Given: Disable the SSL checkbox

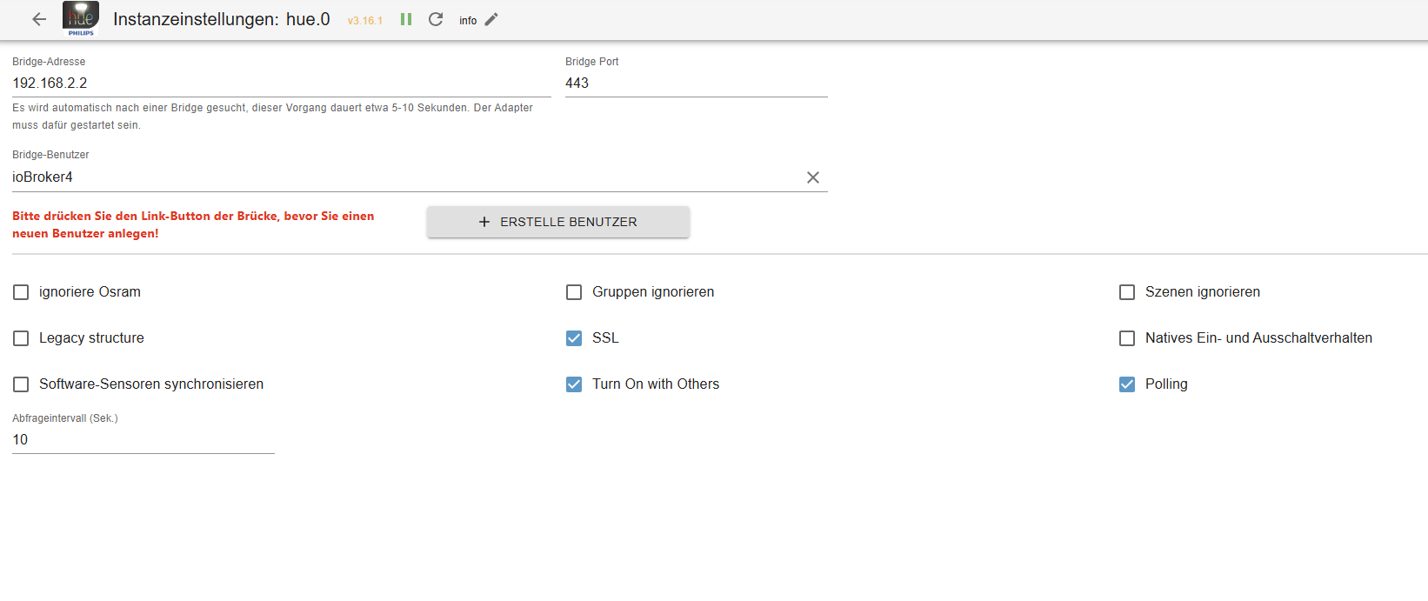Looking at the screenshot, I should tap(574, 338).
